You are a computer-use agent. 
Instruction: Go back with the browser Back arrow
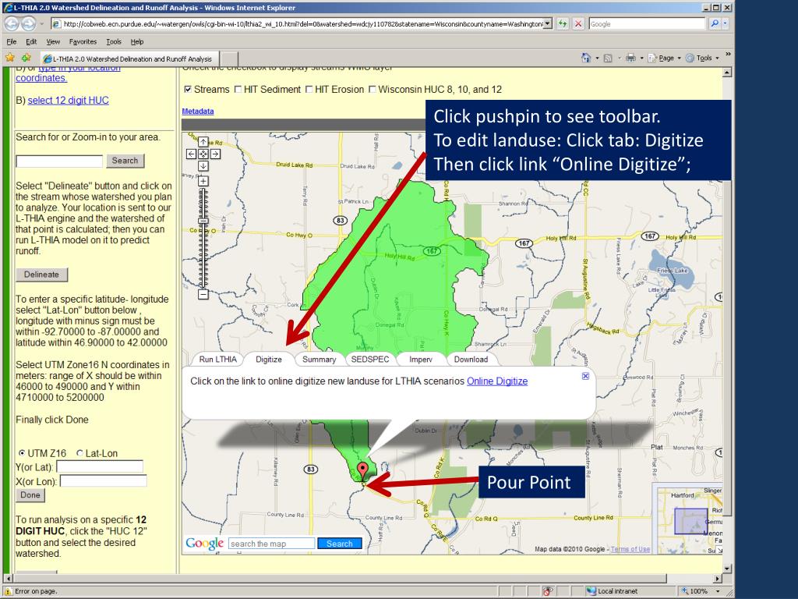12,23
